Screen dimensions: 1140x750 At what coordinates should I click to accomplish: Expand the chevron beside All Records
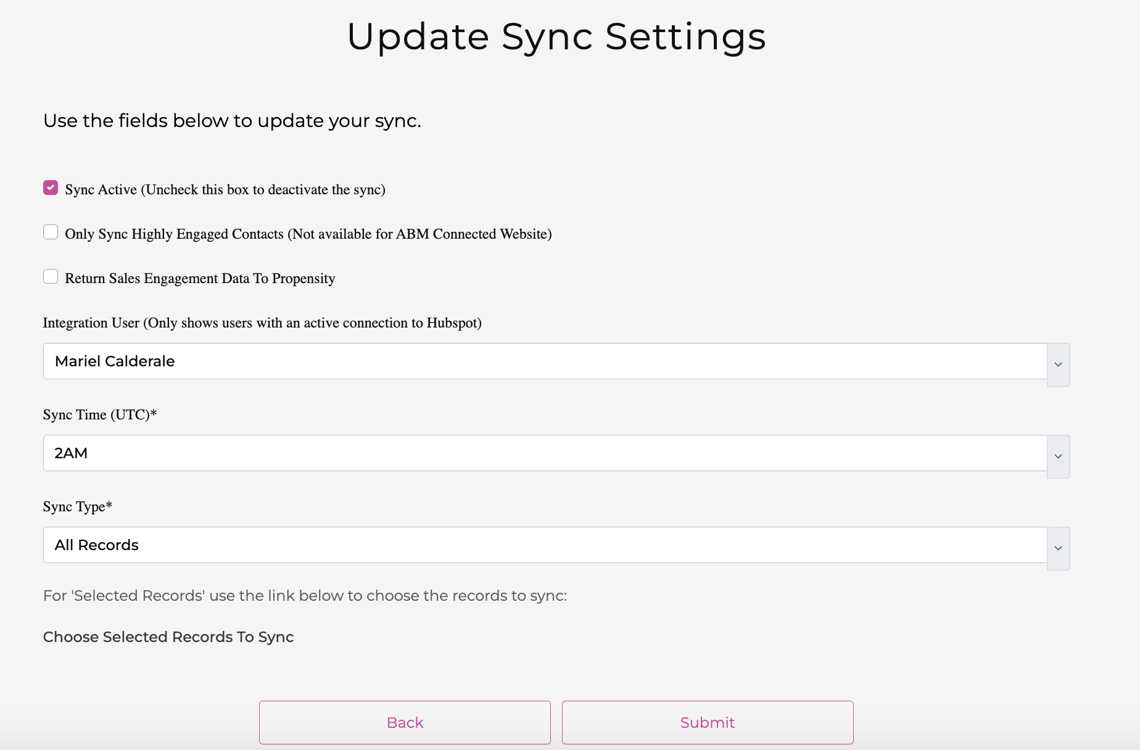coord(1058,548)
